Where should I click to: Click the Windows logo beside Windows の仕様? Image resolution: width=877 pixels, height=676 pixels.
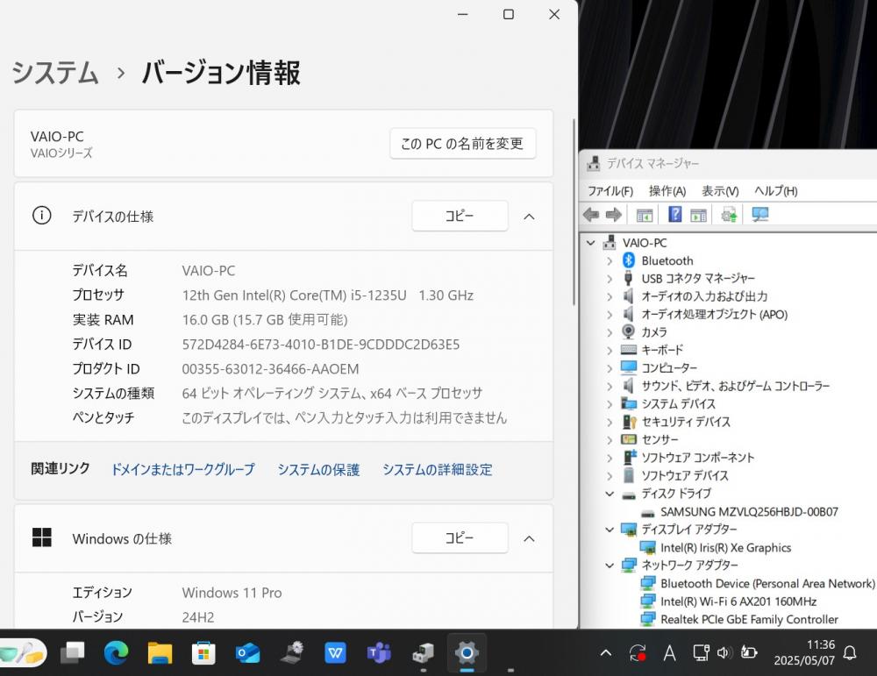tap(42, 537)
